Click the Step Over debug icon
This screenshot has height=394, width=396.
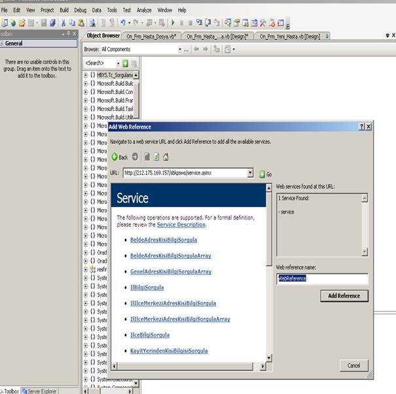208,23
